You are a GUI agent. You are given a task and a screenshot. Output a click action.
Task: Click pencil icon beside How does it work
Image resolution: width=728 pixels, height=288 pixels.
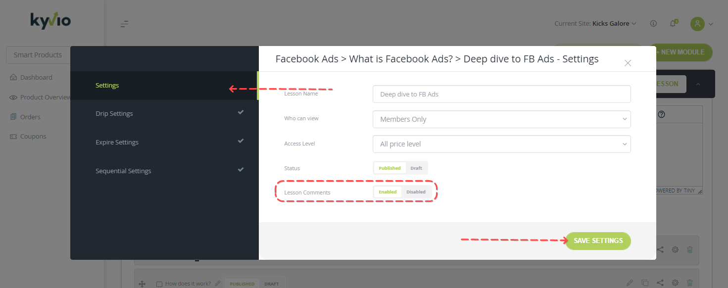pos(217,284)
